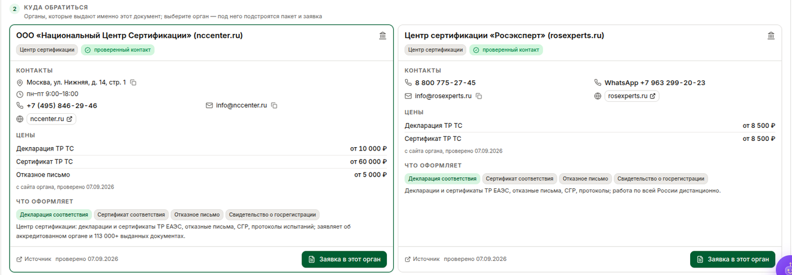Screen dimensions: 792x275
Task: Select Свидетельство о госрегистрации chip in nccenter card
Action: [x=273, y=215]
